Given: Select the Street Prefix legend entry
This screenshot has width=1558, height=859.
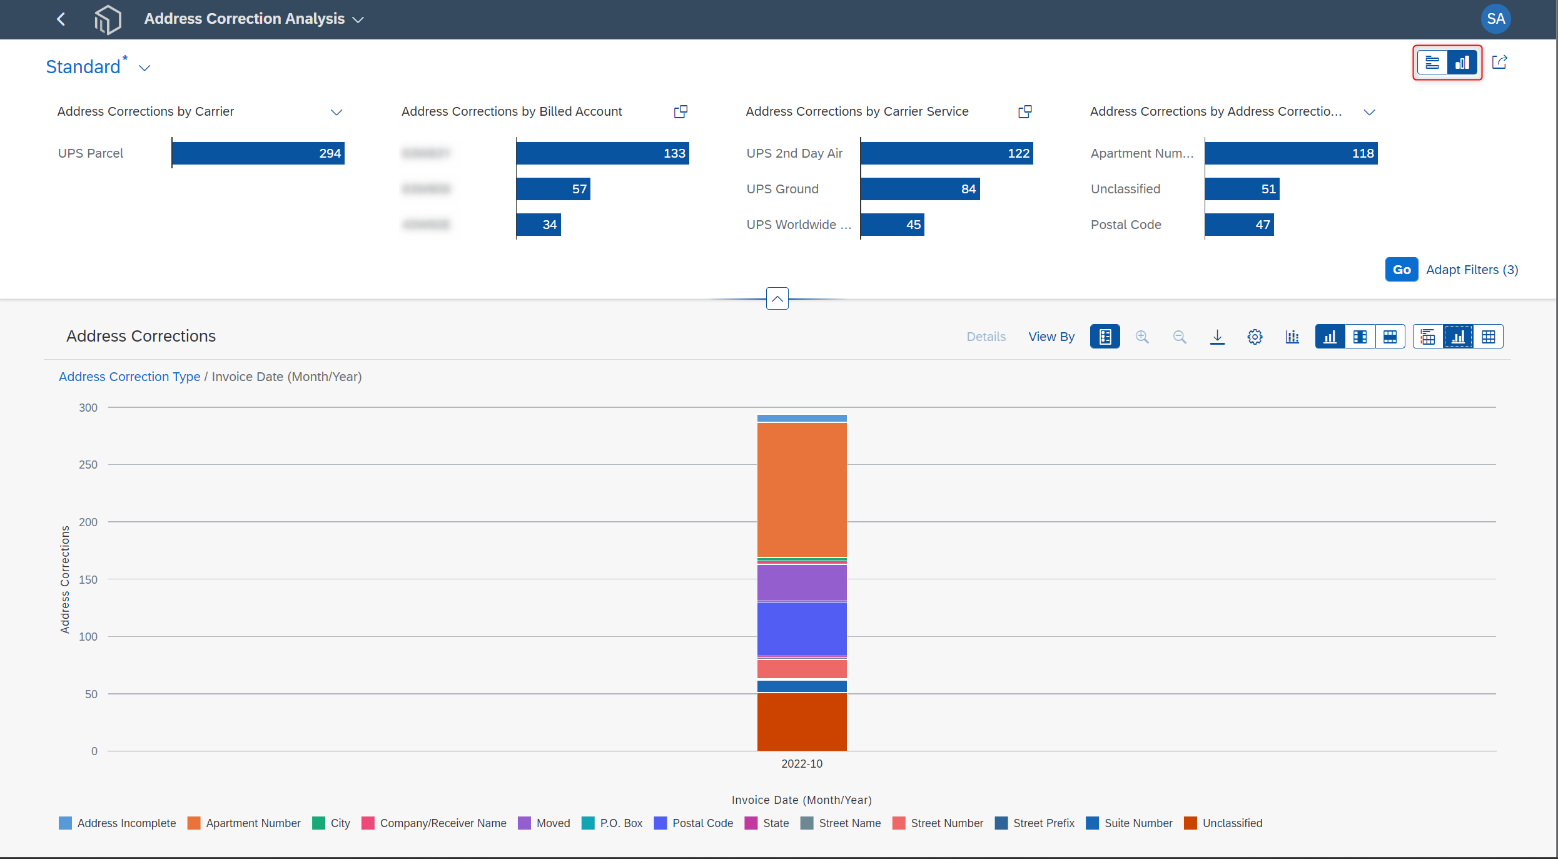Looking at the screenshot, I should click(1035, 823).
